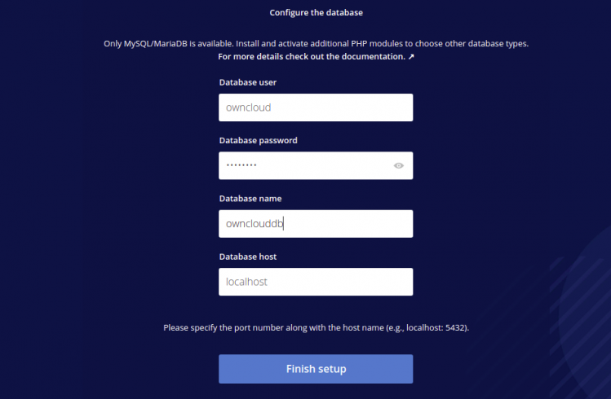The width and height of the screenshot is (611, 399).
Task: Click the "localhost" placeholder text
Action: [246, 282]
